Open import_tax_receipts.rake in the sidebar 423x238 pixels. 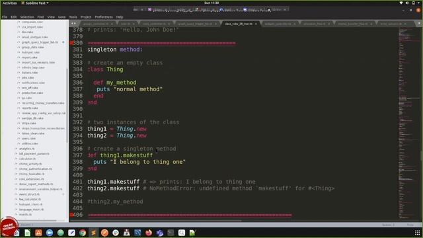tap(38, 62)
